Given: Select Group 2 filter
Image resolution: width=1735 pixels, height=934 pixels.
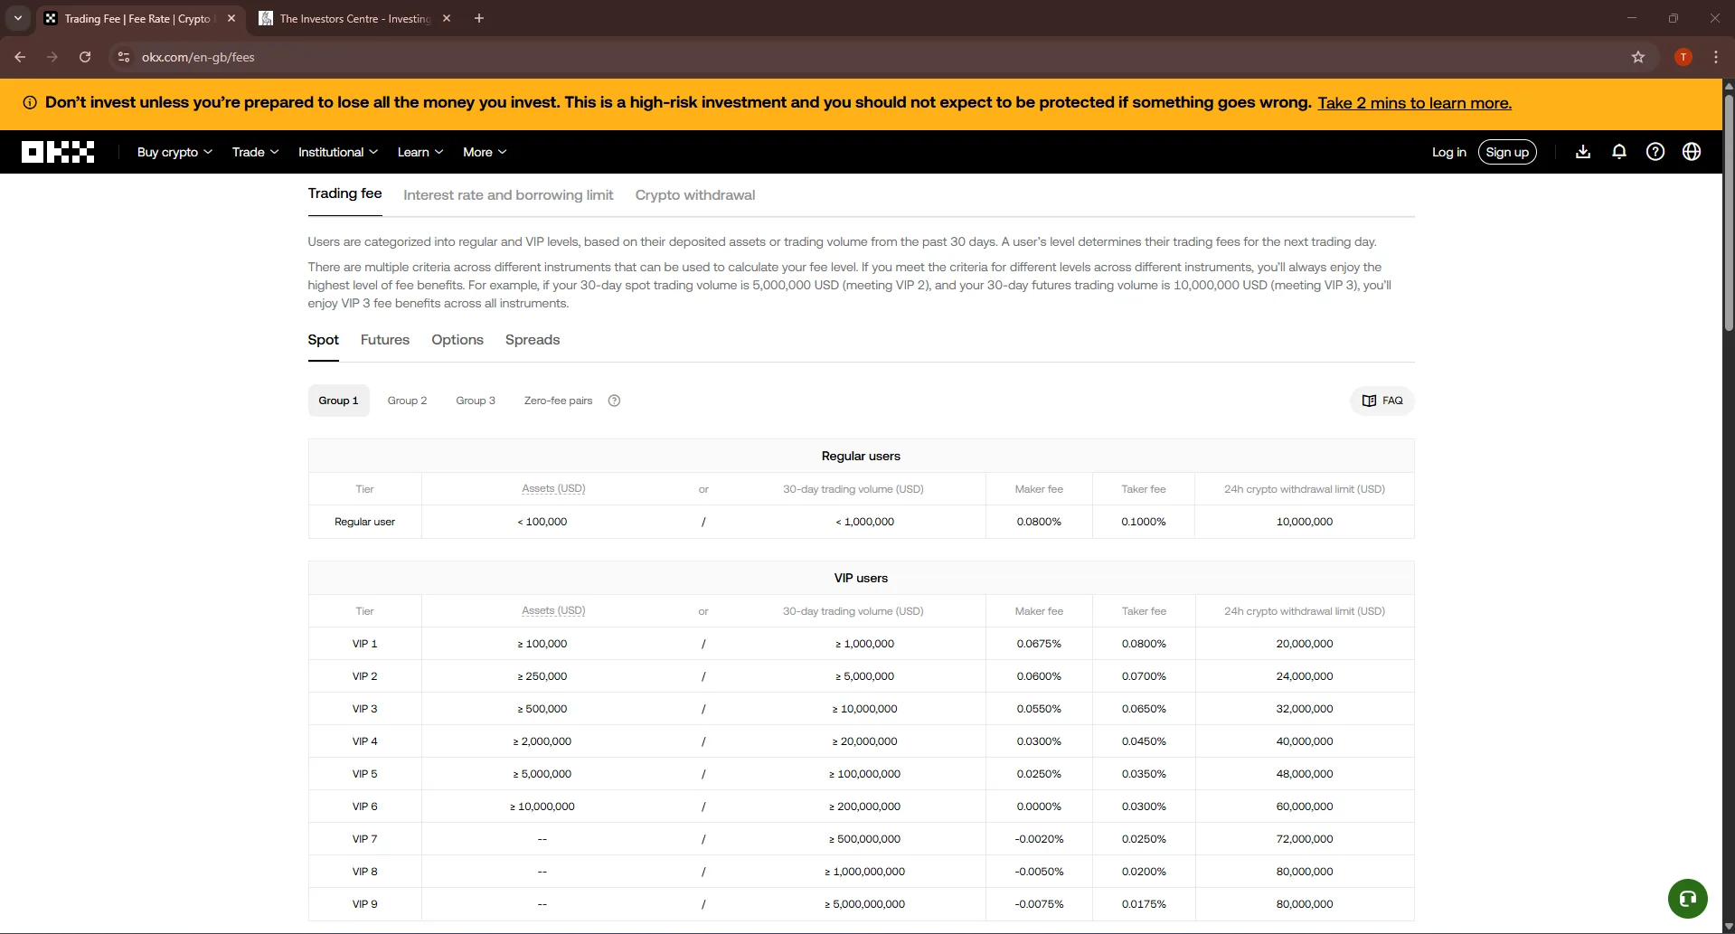Looking at the screenshot, I should pyautogui.click(x=407, y=401).
